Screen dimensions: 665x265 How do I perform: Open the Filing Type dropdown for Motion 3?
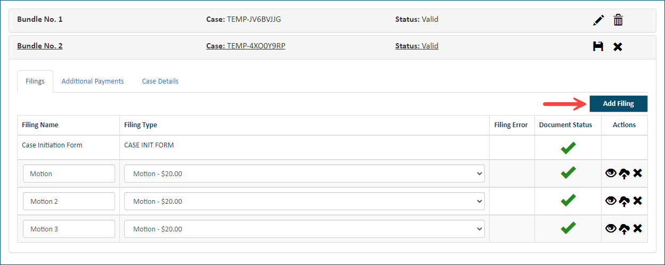pyautogui.click(x=304, y=229)
